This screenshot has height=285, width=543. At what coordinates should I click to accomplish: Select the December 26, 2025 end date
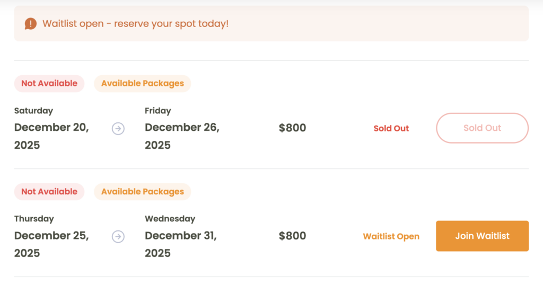coord(182,136)
